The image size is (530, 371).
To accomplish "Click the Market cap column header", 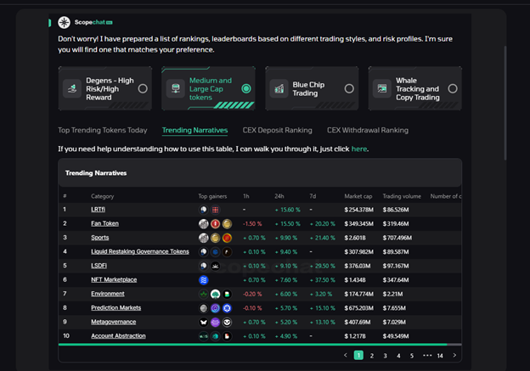I will coord(358,196).
